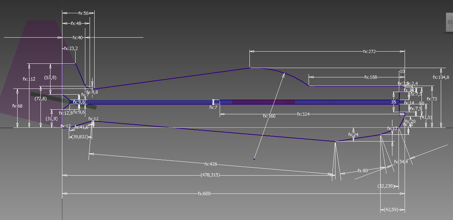Click the fx:24 dimension near lower profile
This screenshot has width=453, height=220.
(x=353, y=135)
